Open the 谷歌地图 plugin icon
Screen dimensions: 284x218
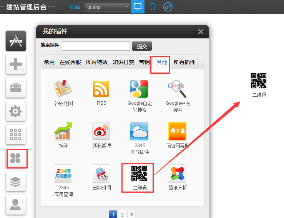[63, 89]
